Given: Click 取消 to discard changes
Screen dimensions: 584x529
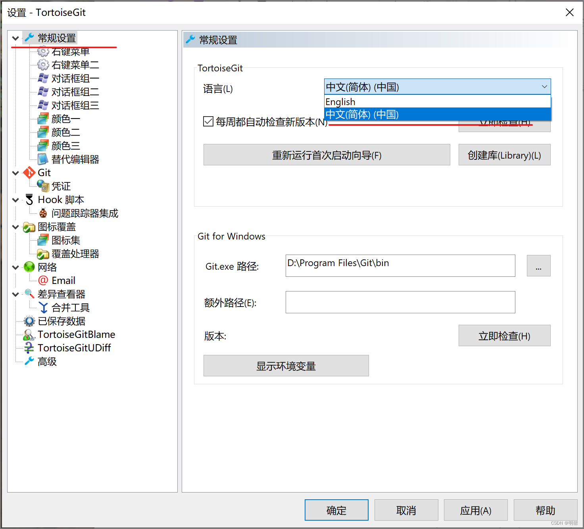Looking at the screenshot, I should point(406,510).
